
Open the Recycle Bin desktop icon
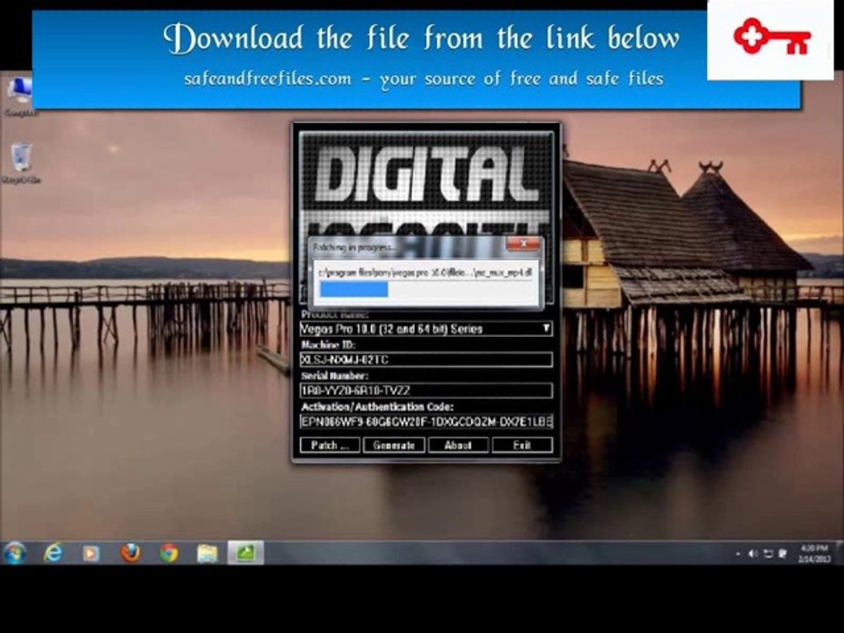pos(21,164)
